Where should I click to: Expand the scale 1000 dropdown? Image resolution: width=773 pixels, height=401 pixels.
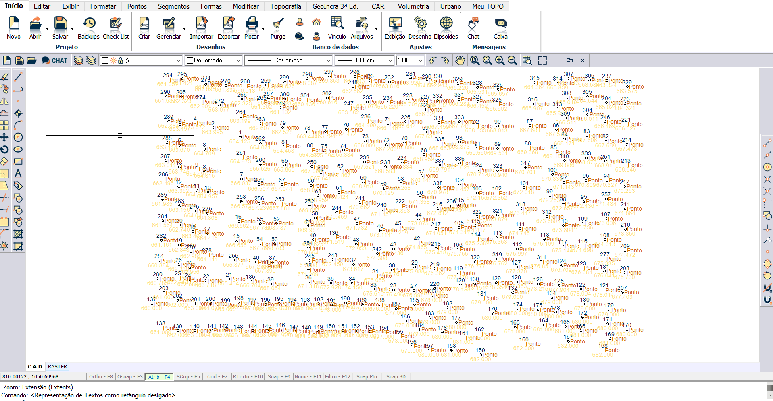point(421,60)
